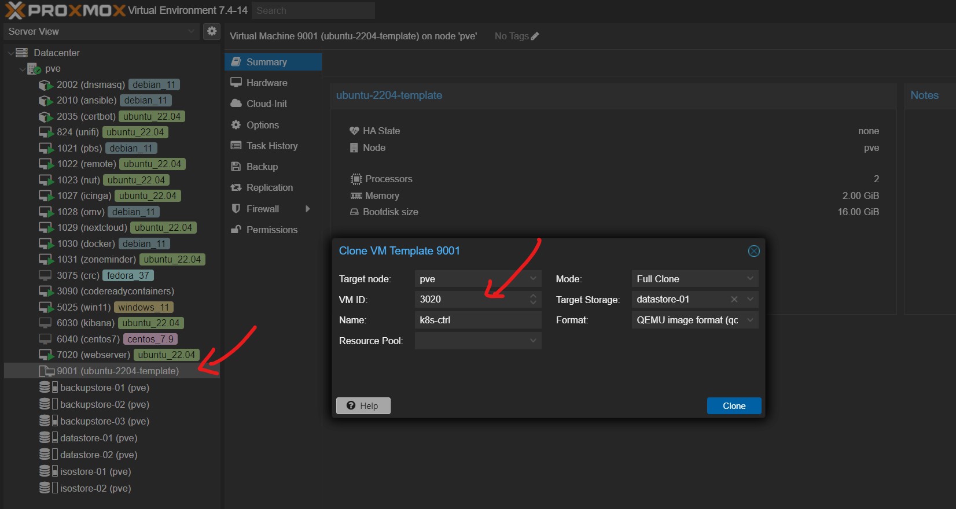Collapse the pve node in the tree

[22, 69]
